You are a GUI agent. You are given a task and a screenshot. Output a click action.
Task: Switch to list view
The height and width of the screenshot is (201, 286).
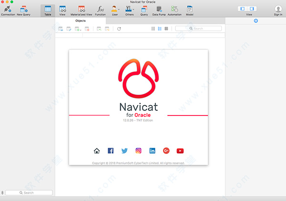160,29
